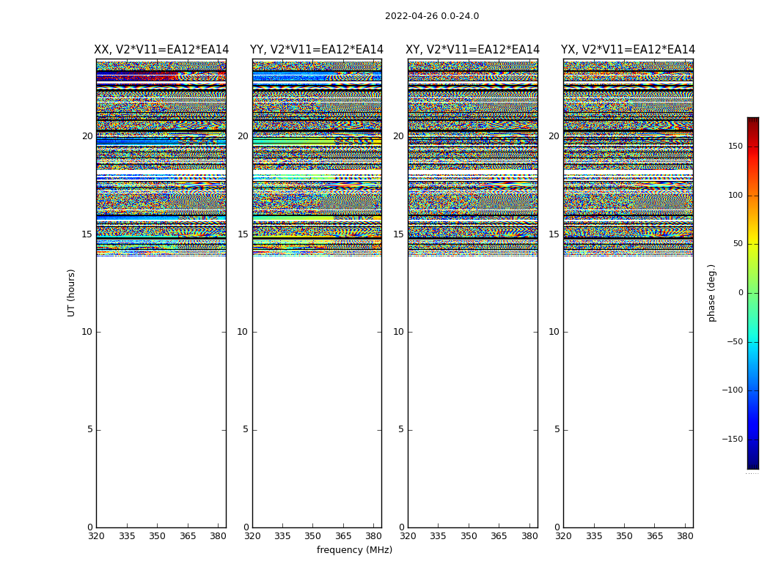Click the "335" frequency tick under XX plot

[x=127, y=536]
